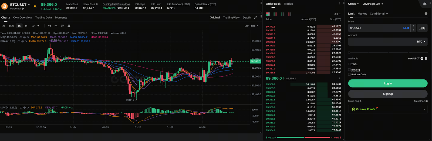Open MACD(12,26,9) indicator settings
432x141 pixels.
[x=25, y=108]
